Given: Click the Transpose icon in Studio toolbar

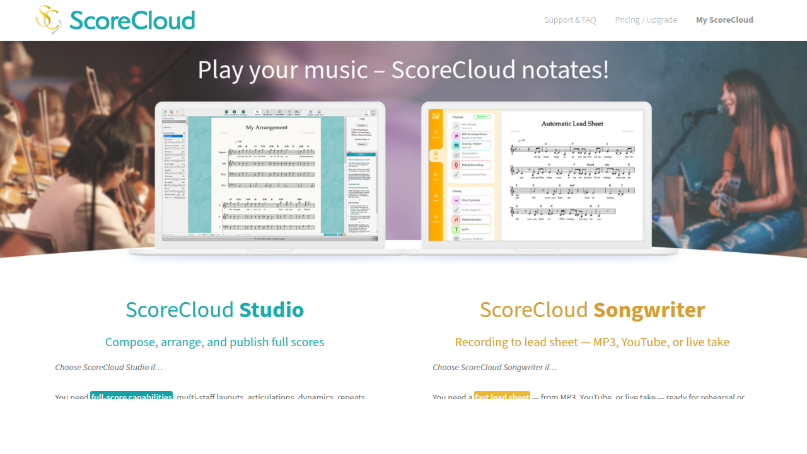Looking at the screenshot, I should 243,113.
